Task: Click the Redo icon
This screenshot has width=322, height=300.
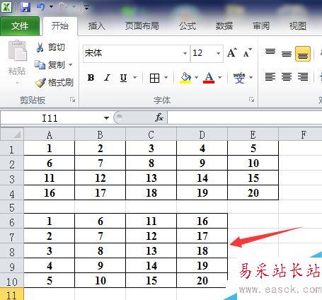Action: click(x=63, y=7)
